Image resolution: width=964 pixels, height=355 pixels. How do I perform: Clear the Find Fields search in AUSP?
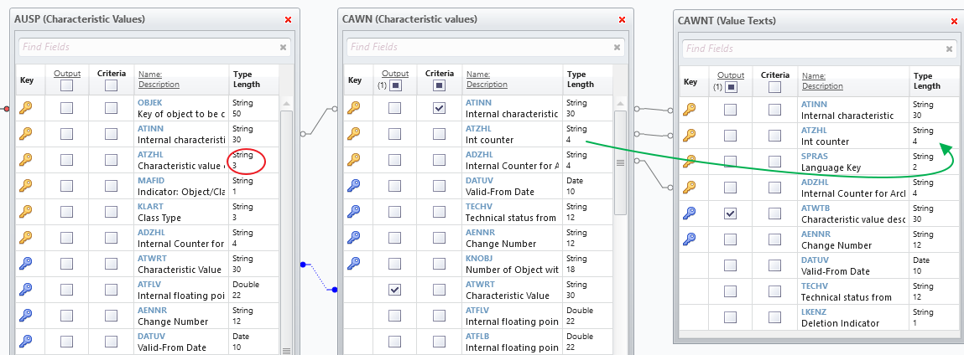[283, 48]
